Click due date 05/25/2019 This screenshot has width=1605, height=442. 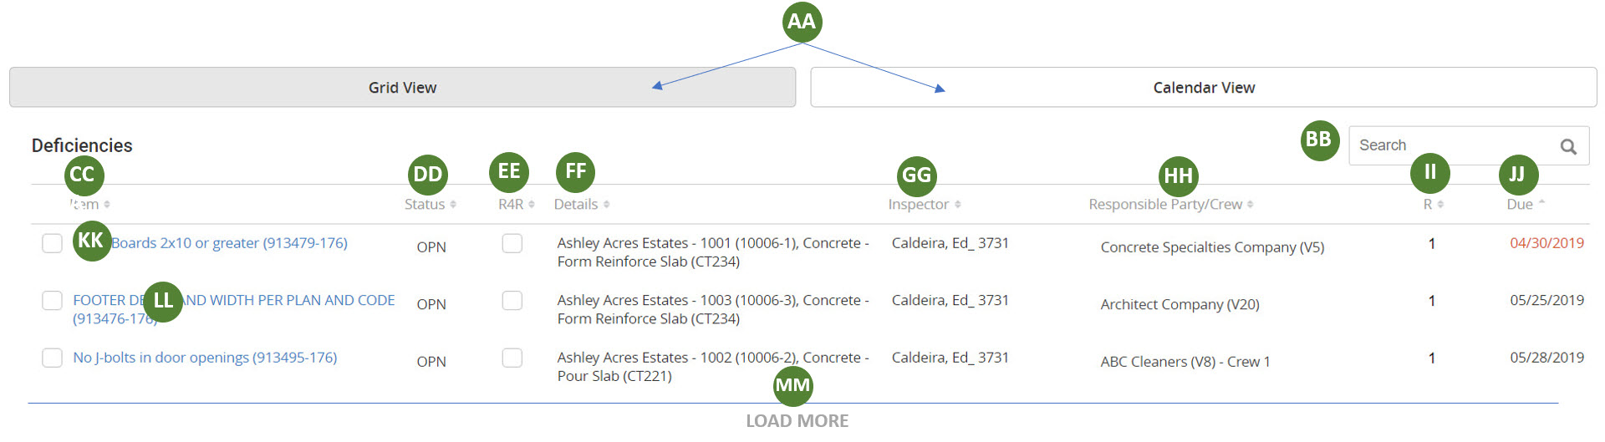(1546, 300)
